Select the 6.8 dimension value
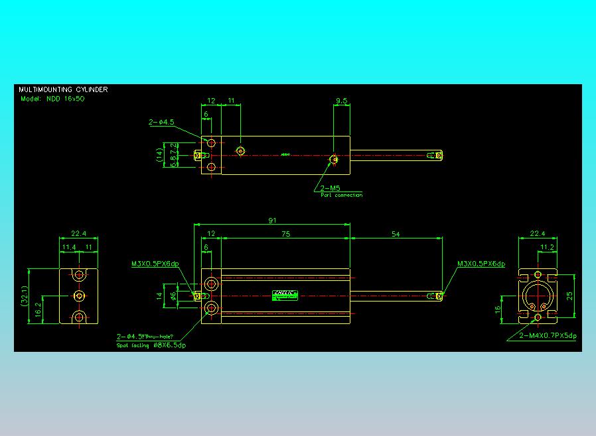 coord(174,161)
